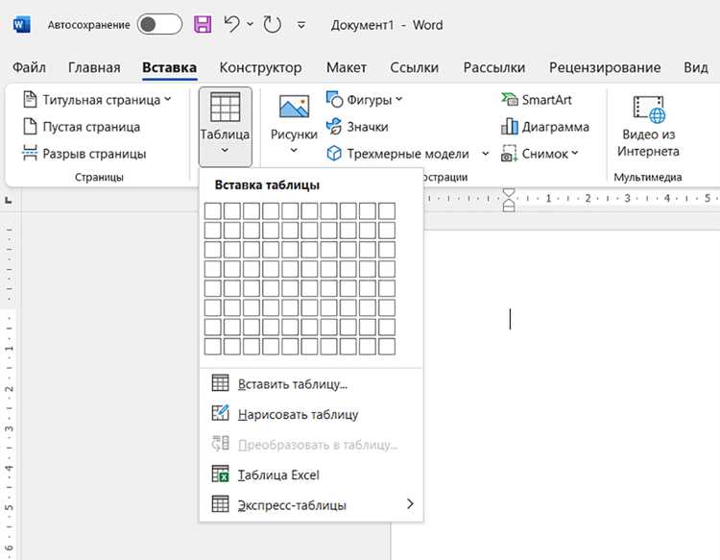This screenshot has height=560, width=720.
Task: Click the Redo circular arrow icon
Action: point(272,24)
